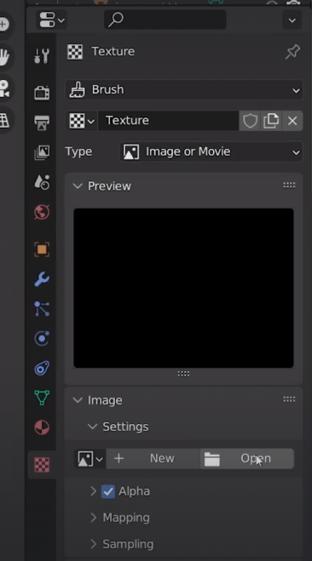Select the View Layer properties icon
This screenshot has width=312, height=561.
[42, 152]
